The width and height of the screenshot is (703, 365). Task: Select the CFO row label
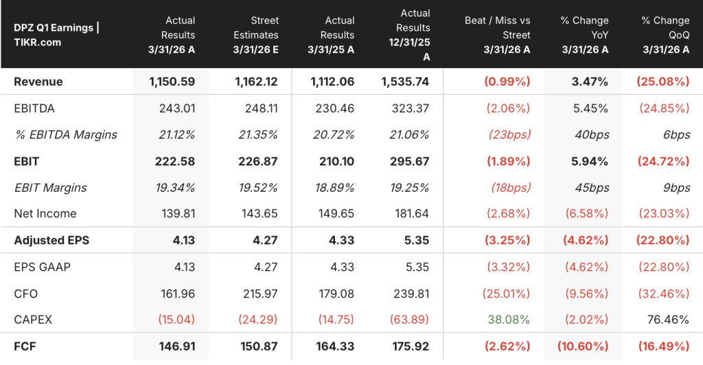click(26, 294)
